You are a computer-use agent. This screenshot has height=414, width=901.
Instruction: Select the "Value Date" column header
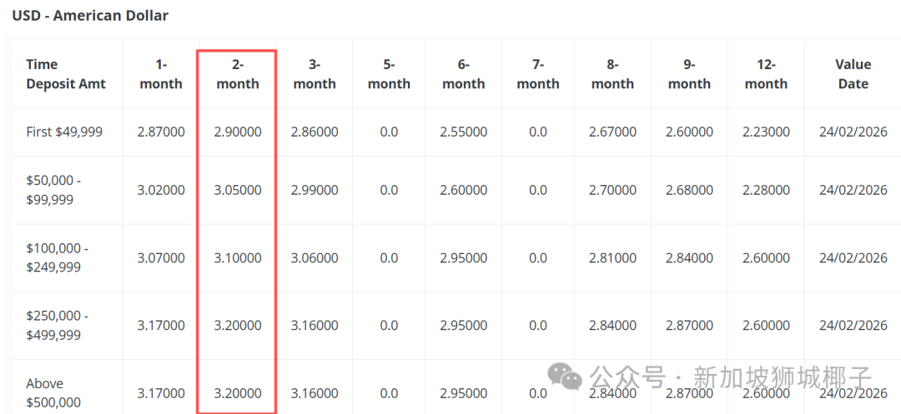853,74
